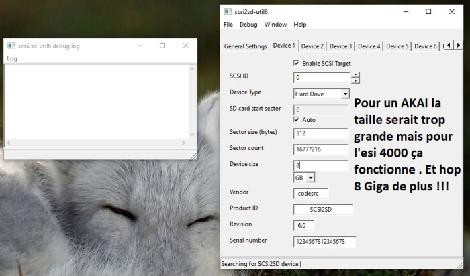Maximize the debug log window

162,46
